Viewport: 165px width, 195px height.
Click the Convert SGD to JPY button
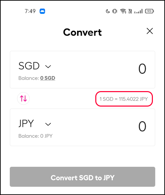click(82, 177)
